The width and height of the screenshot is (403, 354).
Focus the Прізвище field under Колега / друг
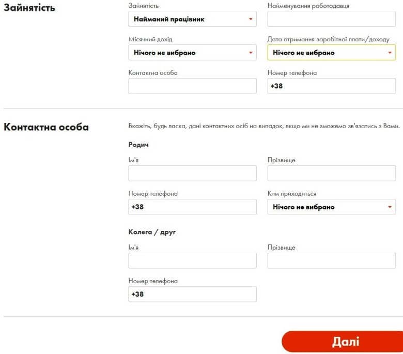tap(331, 260)
